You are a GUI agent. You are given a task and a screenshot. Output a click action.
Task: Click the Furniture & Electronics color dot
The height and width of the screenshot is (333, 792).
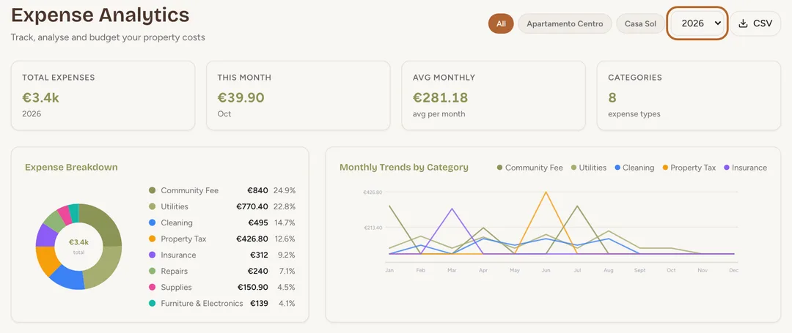(152, 303)
